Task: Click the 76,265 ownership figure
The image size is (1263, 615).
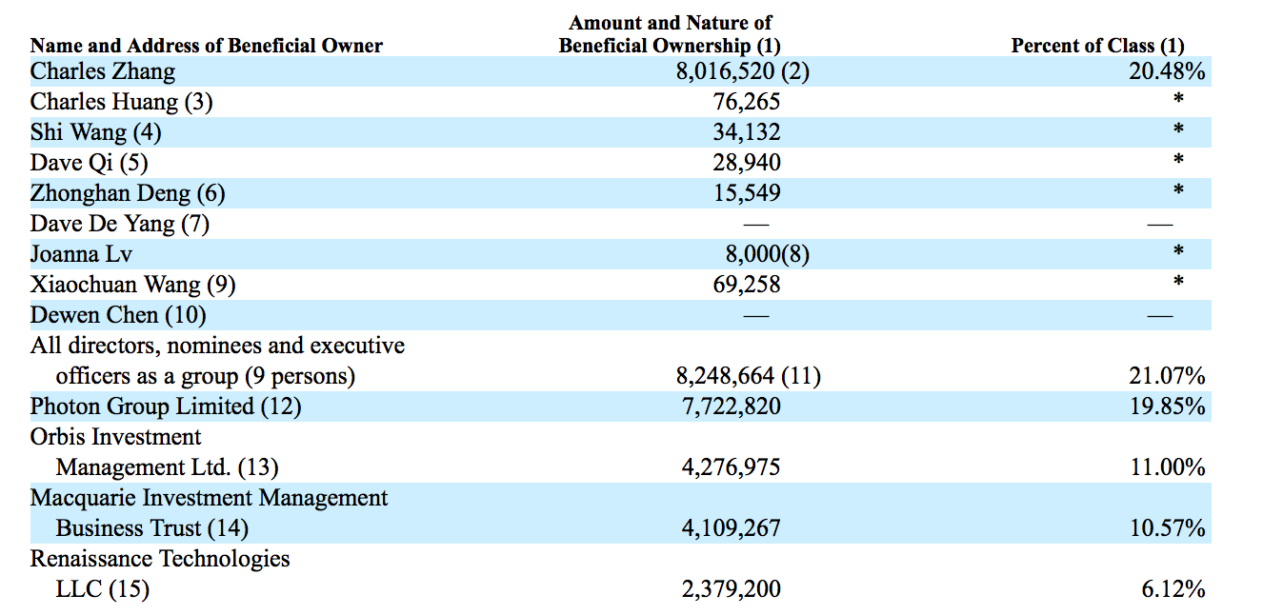Action: (x=747, y=102)
